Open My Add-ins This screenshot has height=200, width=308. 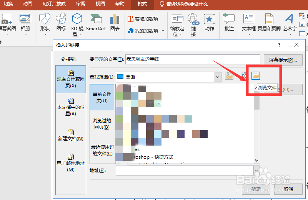143,31
